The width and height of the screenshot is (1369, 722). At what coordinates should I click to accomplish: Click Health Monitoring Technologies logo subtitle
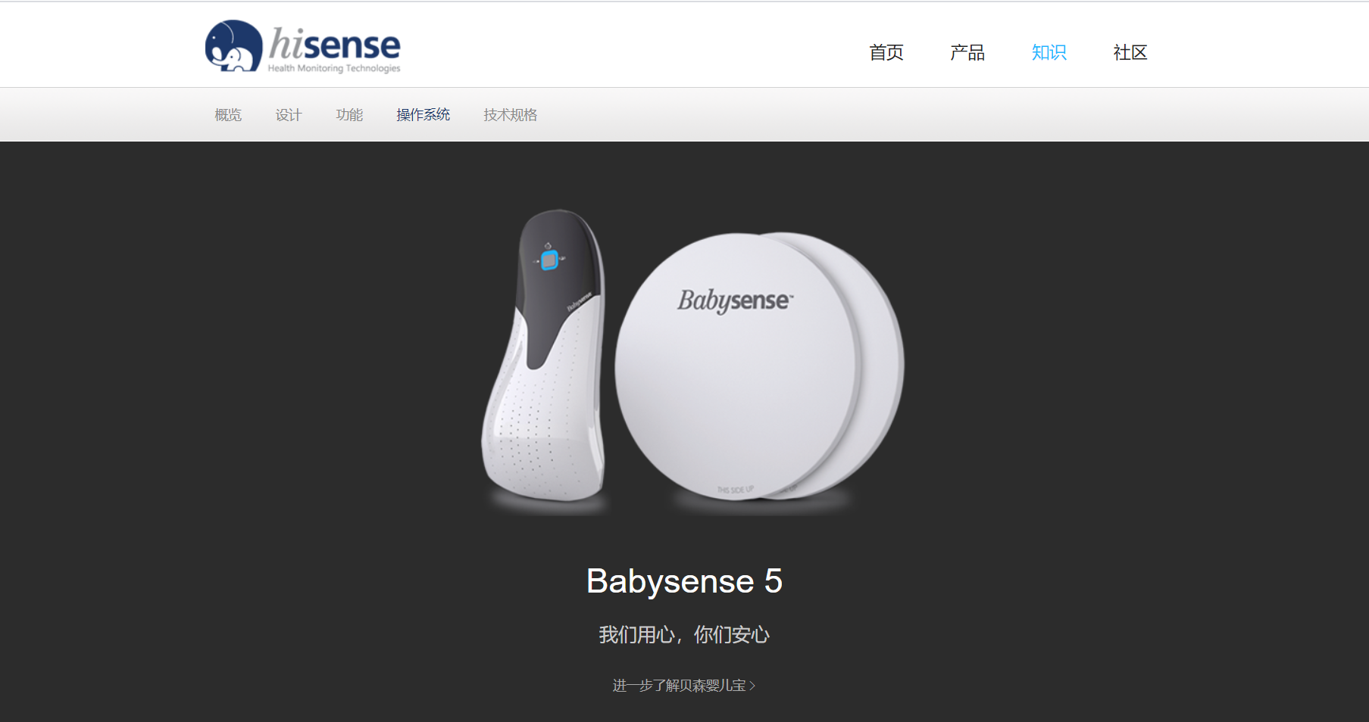point(334,68)
